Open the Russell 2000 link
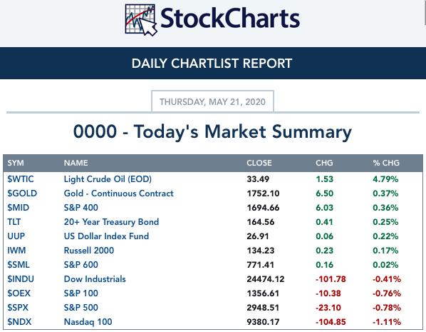This screenshot has height=332, width=426. coord(89,251)
